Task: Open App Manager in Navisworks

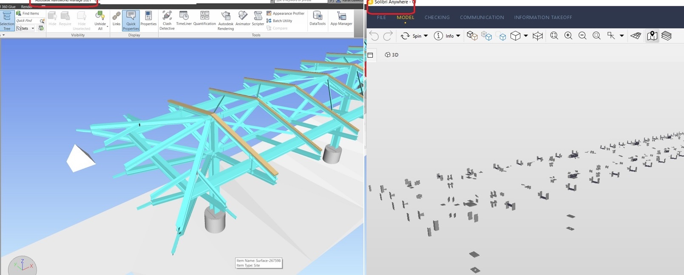Action: 341,19
